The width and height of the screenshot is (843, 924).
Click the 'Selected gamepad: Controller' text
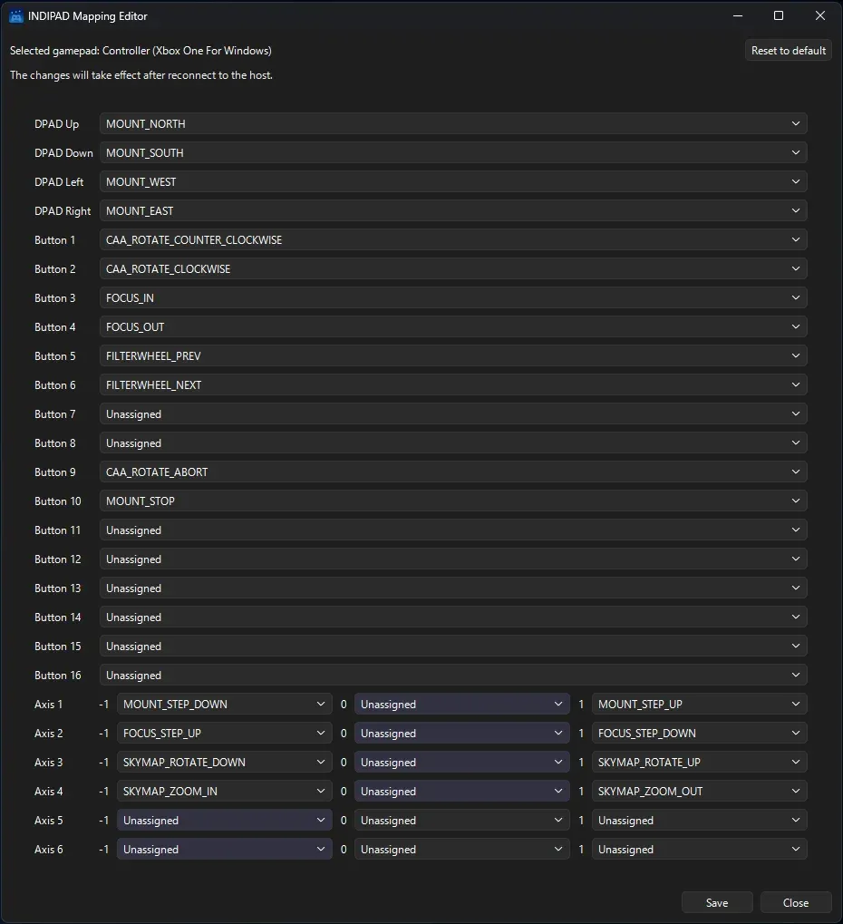click(x=140, y=51)
